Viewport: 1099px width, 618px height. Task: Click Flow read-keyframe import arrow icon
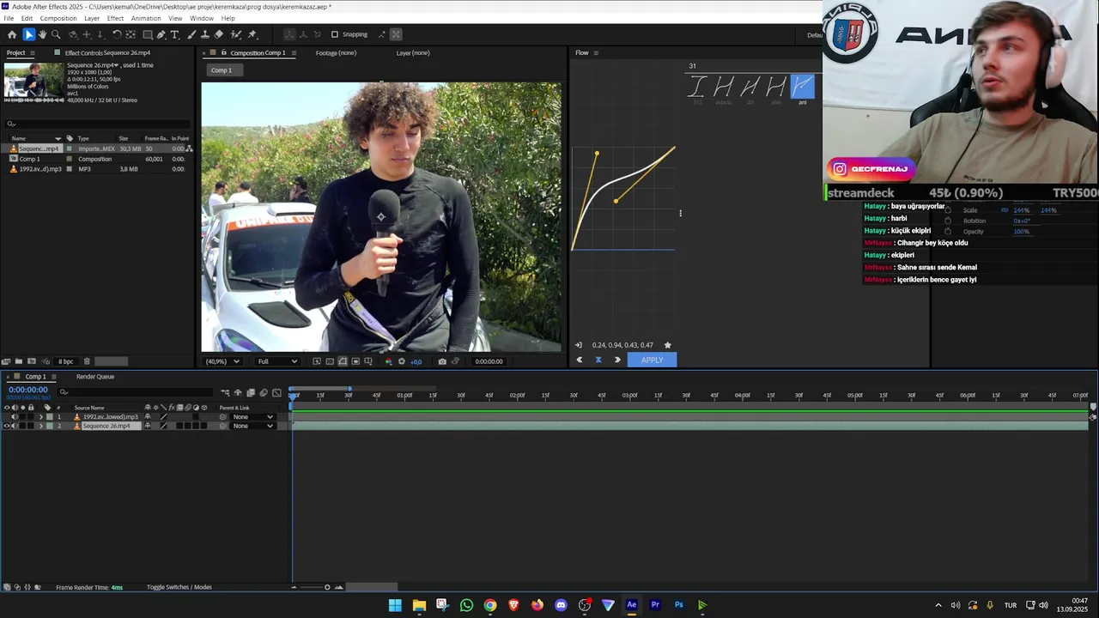point(579,345)
